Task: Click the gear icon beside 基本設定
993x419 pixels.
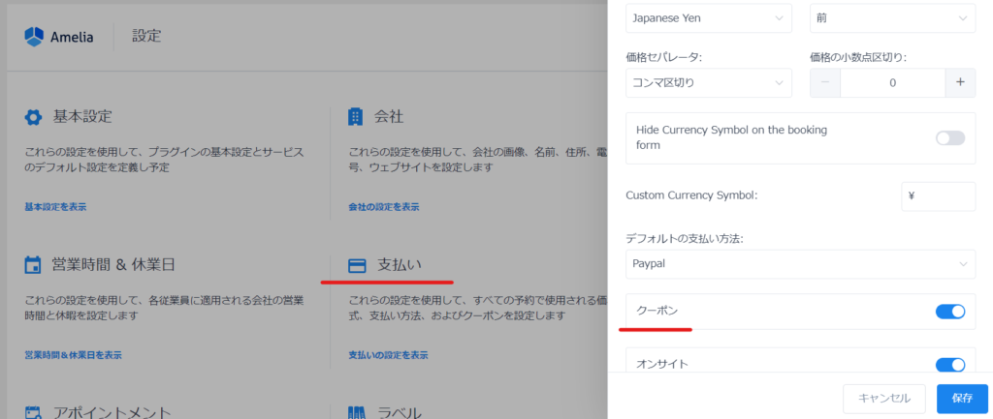Action: [33, 117]
